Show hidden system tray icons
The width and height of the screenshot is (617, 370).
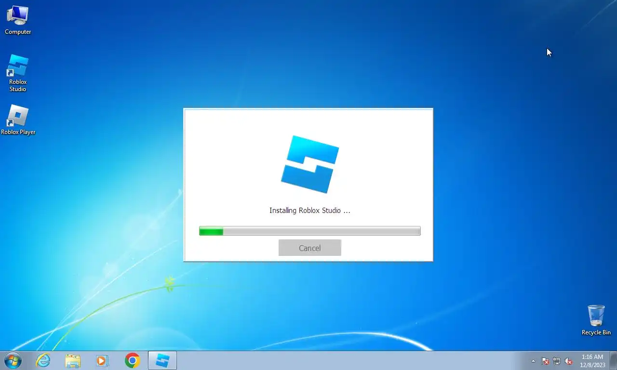point(533,361)
